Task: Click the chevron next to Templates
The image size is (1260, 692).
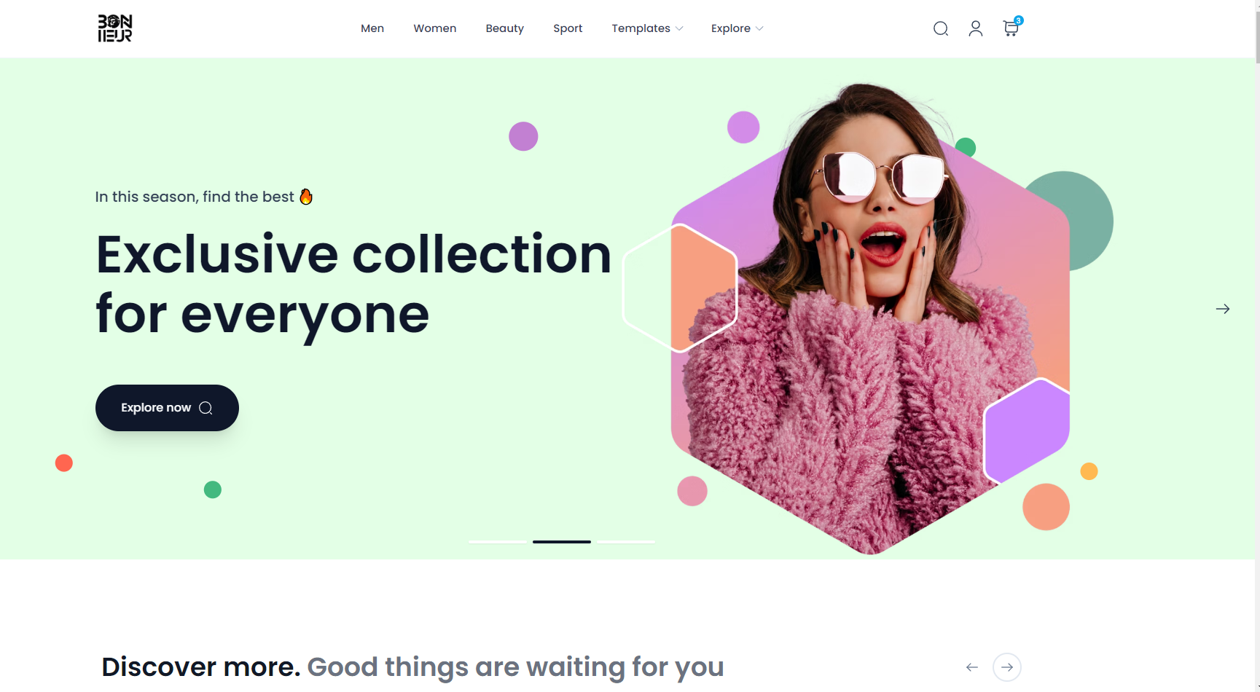Action: point(679,28)
